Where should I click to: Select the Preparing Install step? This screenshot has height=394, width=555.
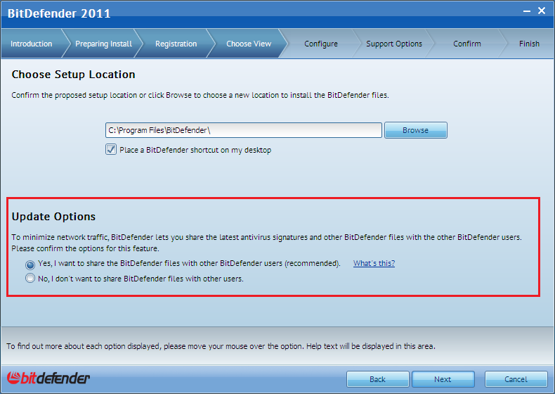point(103,44)
